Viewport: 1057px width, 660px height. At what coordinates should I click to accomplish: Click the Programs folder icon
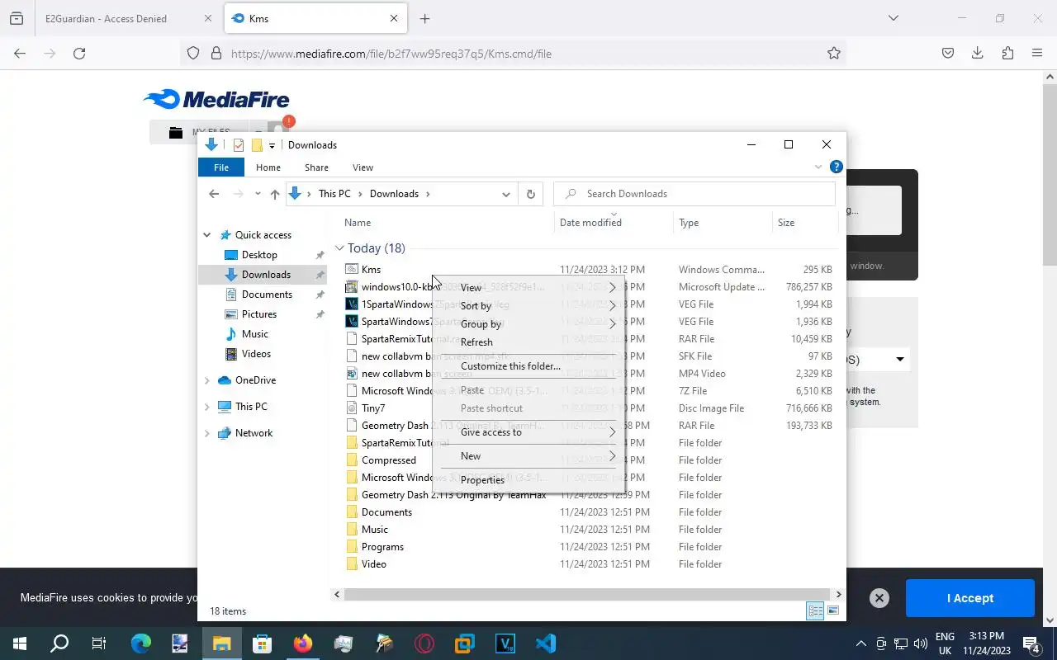pos(351,547)
